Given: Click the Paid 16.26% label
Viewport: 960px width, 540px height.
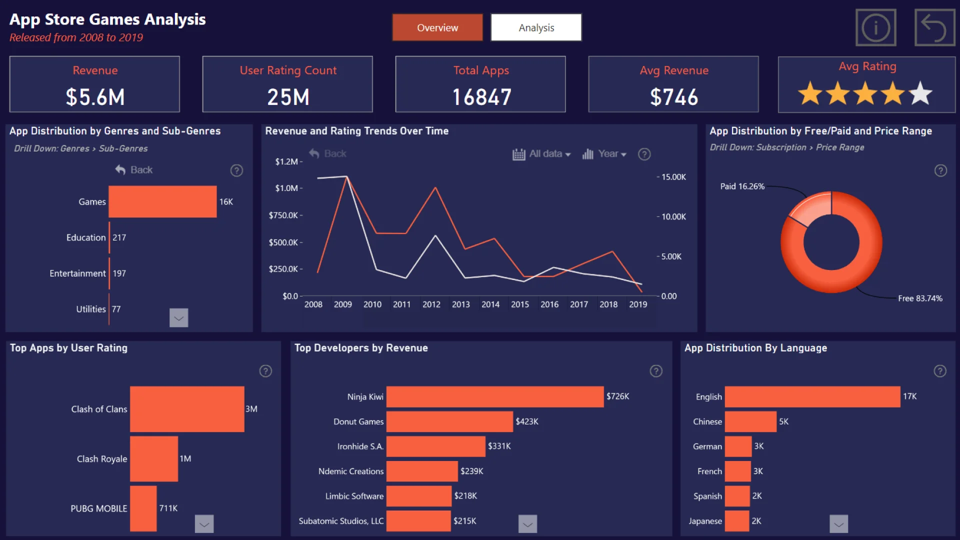Looking at the screenshot, I should click(742, 186).
